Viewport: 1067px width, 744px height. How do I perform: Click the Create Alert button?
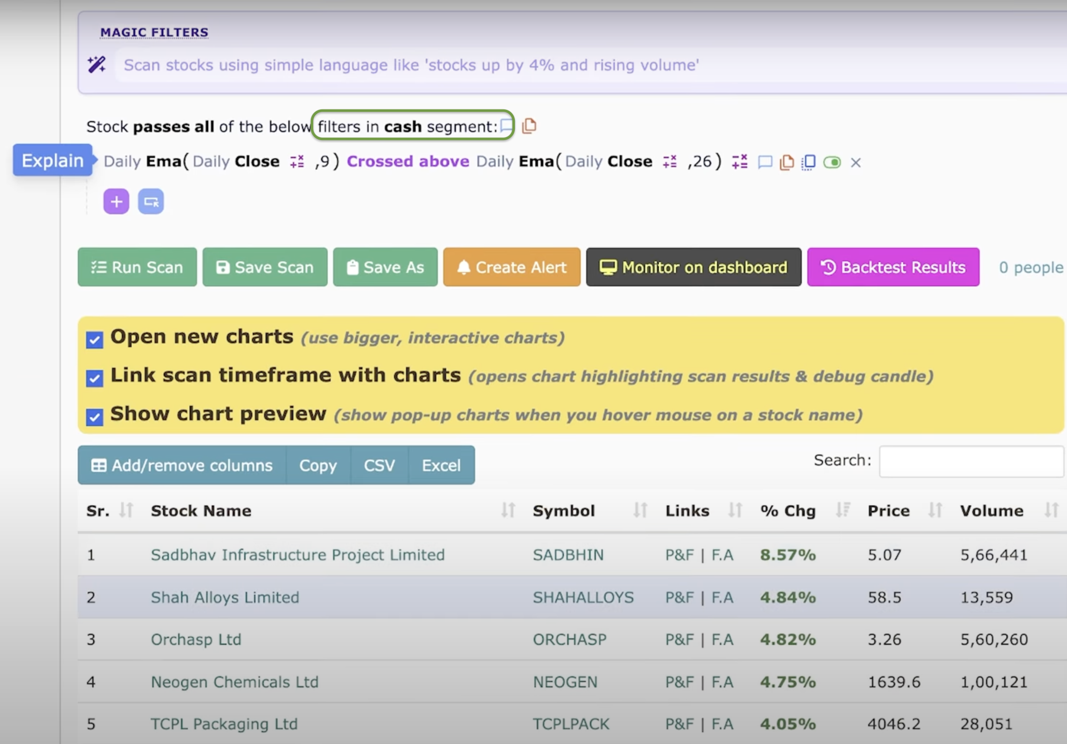pyautogui.click(x=512, y=267)
